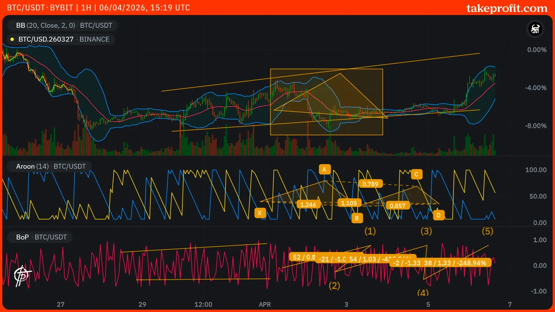Click harmonic pattern point A marker
Image resolution: width=555 pixels, height=312 pixels.
pos(324,170)
